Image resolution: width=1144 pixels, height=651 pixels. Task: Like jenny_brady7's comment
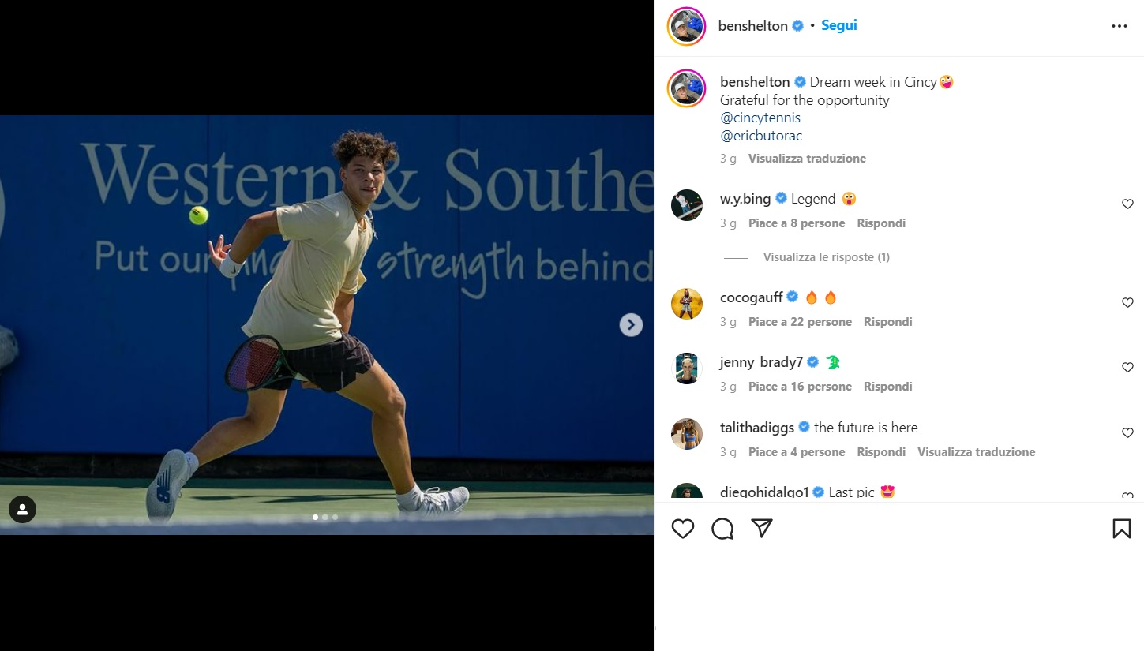click(1127, 368)
